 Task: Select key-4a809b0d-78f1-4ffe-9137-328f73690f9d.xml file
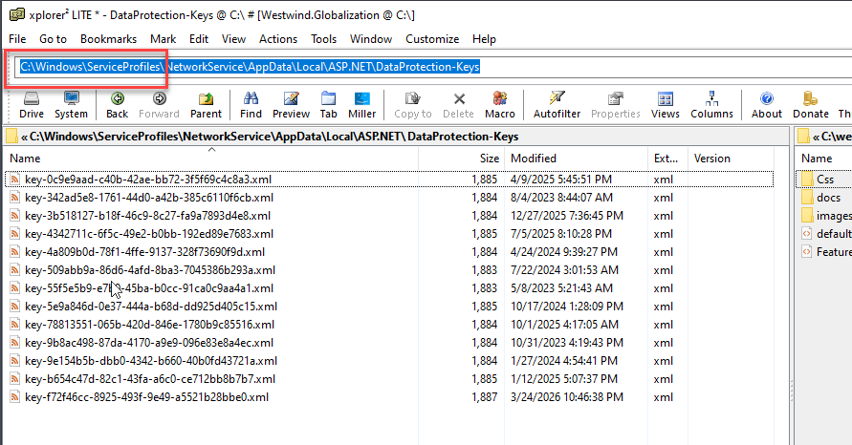click(x=145, y=252)
